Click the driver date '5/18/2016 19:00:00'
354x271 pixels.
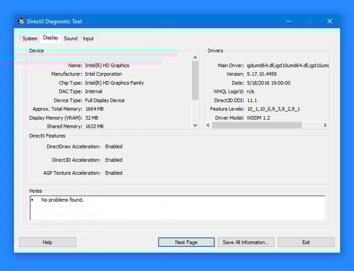269,83
